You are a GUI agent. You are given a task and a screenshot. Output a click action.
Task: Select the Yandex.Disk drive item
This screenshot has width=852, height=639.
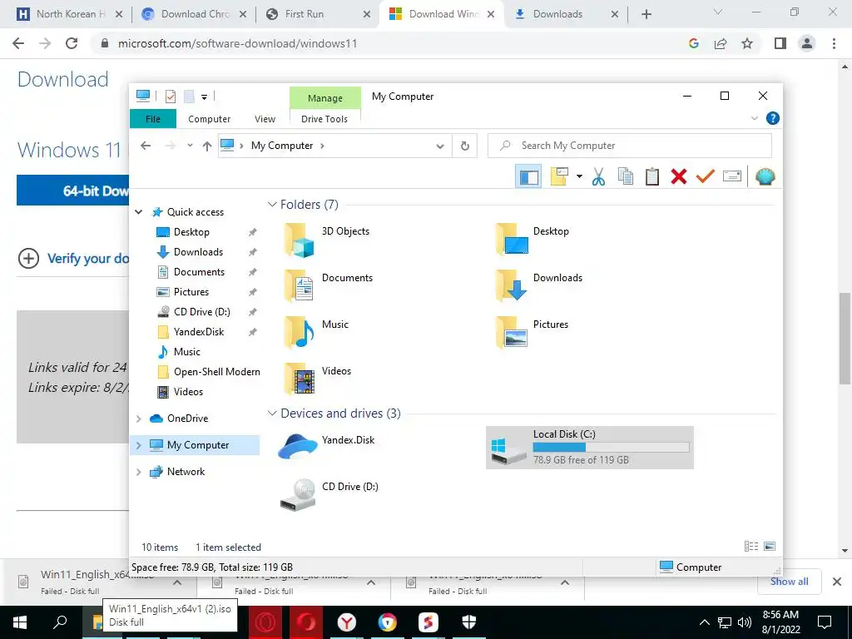coord(327,447)
